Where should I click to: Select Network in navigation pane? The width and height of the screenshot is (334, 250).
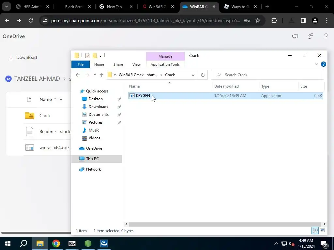(x=93, y=169)
